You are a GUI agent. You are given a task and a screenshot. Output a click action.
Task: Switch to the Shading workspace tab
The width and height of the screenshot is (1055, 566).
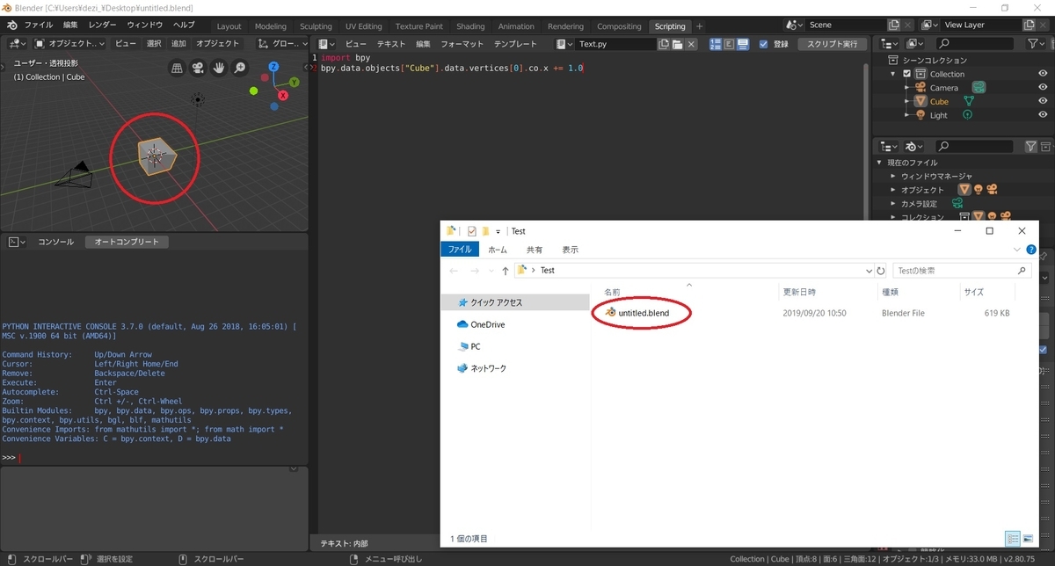[x=470, y=26]
